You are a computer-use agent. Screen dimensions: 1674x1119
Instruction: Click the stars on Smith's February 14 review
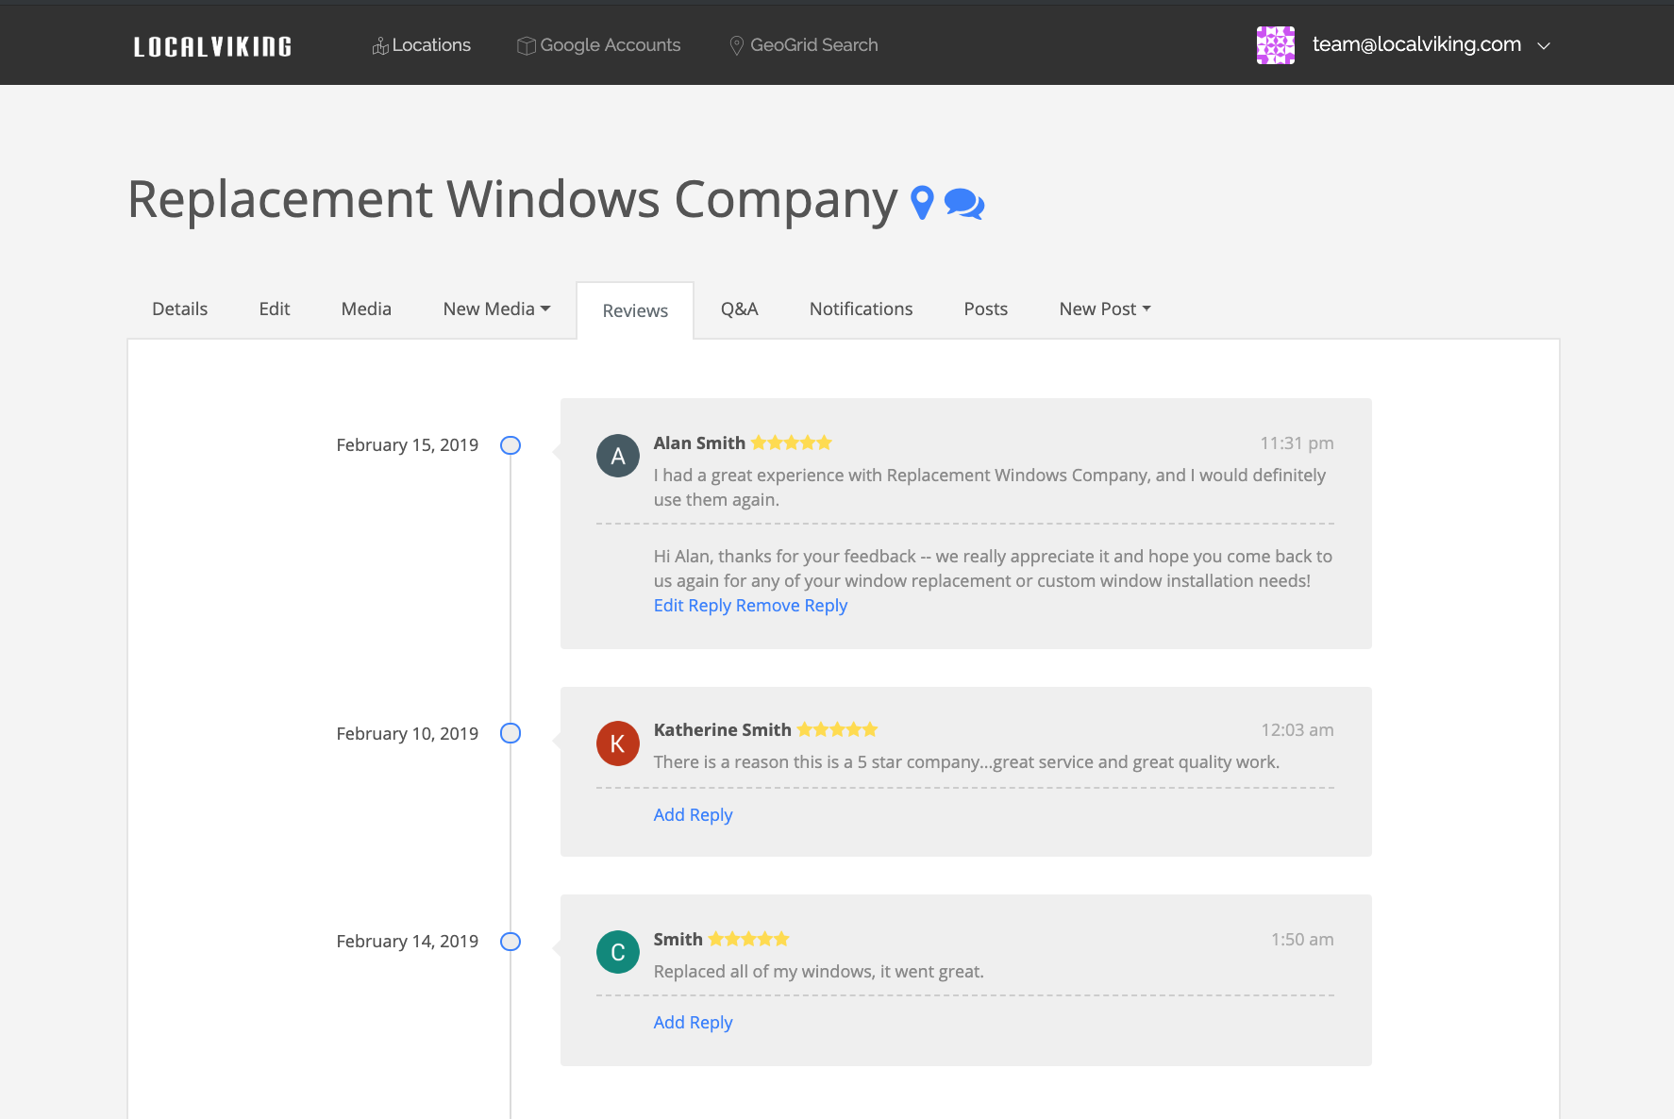[748, 938]
